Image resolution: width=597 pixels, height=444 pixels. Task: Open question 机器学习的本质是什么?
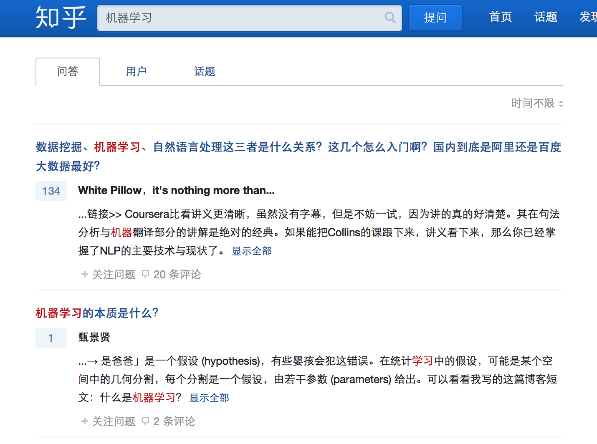click(97, 313)
